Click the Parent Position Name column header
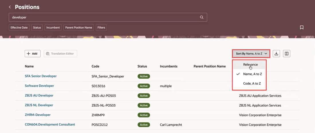 [210, 66]
